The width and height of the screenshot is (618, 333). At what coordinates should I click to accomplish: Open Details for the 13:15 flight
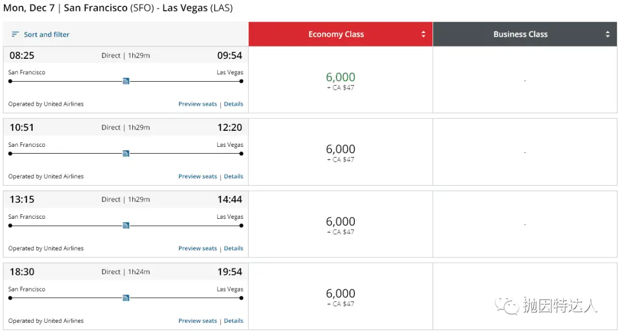click(233, 248)
